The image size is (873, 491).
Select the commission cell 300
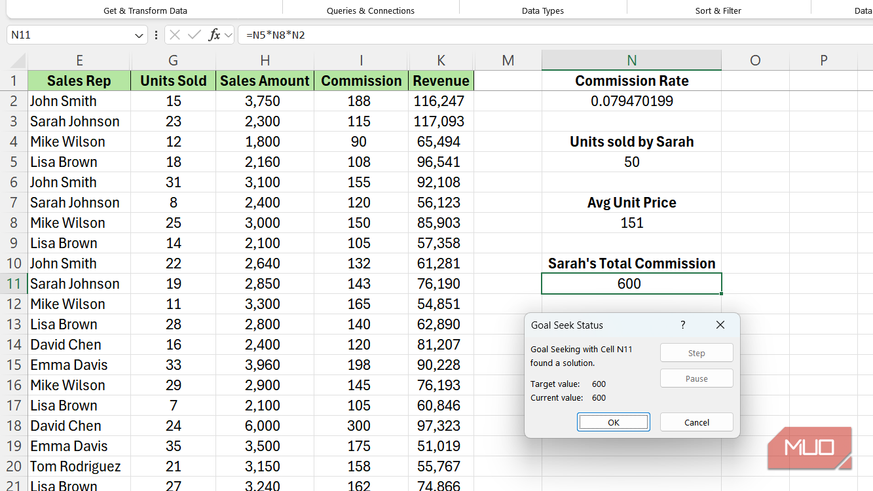[x=361, y=426]
